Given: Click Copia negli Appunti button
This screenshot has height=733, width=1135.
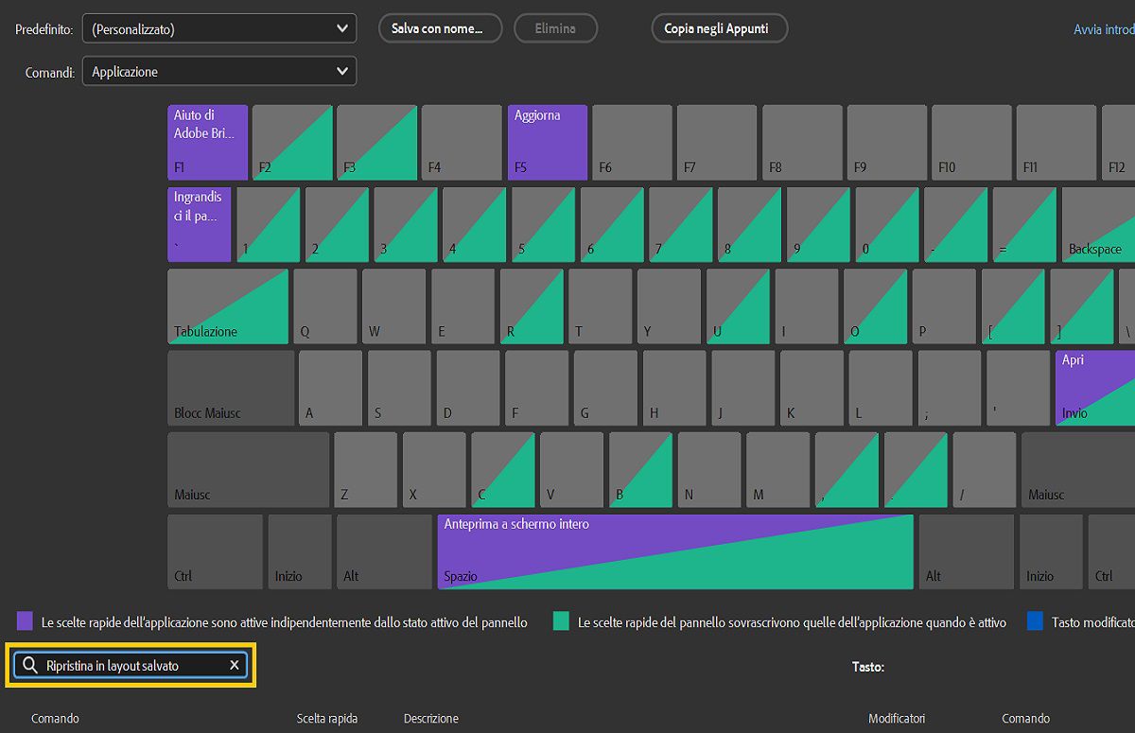Looking at the screenshot, I should (720, 28).
